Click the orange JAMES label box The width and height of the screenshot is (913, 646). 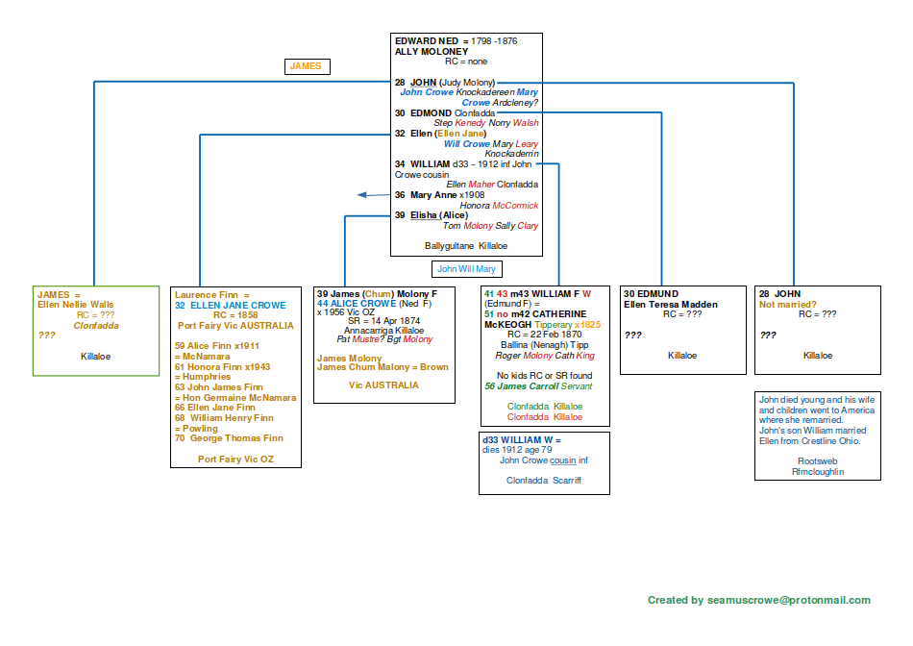[x=306, y=66]
